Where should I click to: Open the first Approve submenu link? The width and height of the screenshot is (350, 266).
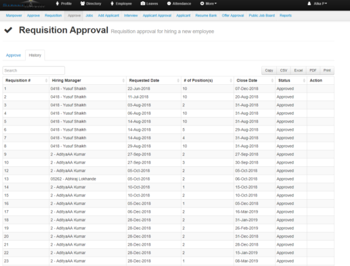pyautogui.click(x=34, y=16)
